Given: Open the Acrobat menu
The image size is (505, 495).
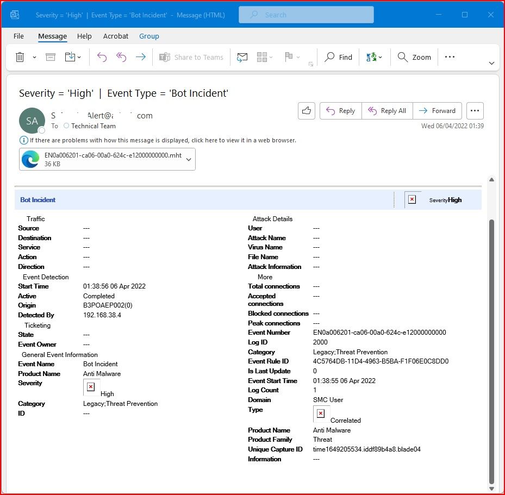Looking at the screenshot, I should click(115, 36).
